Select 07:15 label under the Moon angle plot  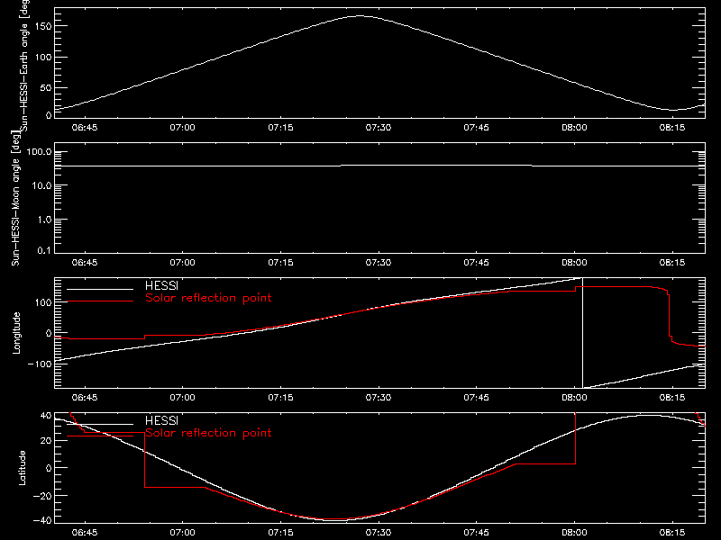(x=280, y=263)
